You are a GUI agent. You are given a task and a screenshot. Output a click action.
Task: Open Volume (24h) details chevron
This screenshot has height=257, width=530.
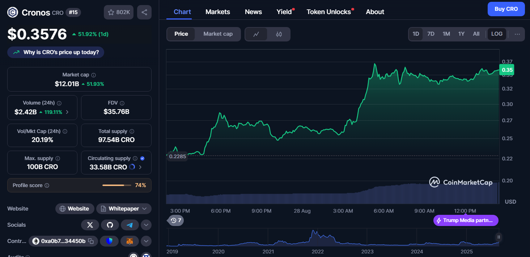click(x=67, y=112)
